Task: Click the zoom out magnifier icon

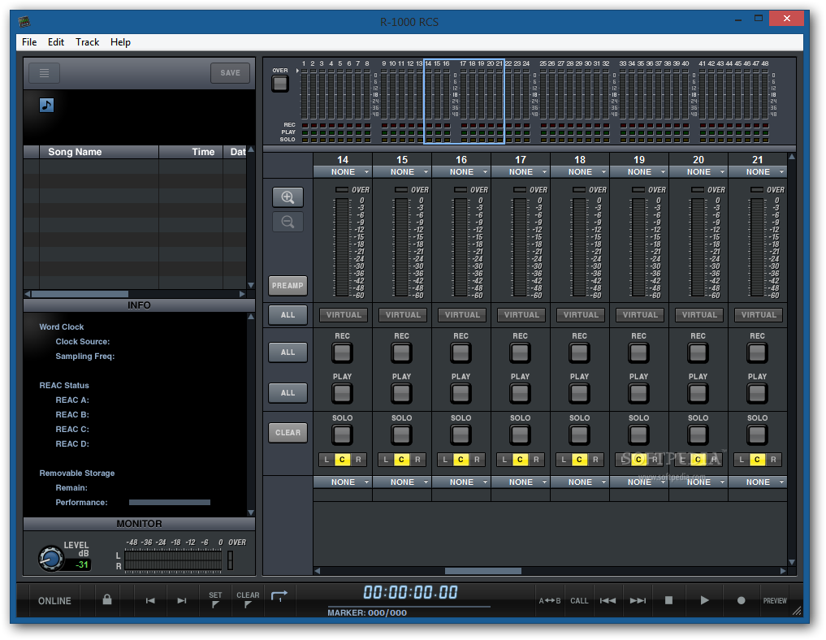Action: (288, 222)
